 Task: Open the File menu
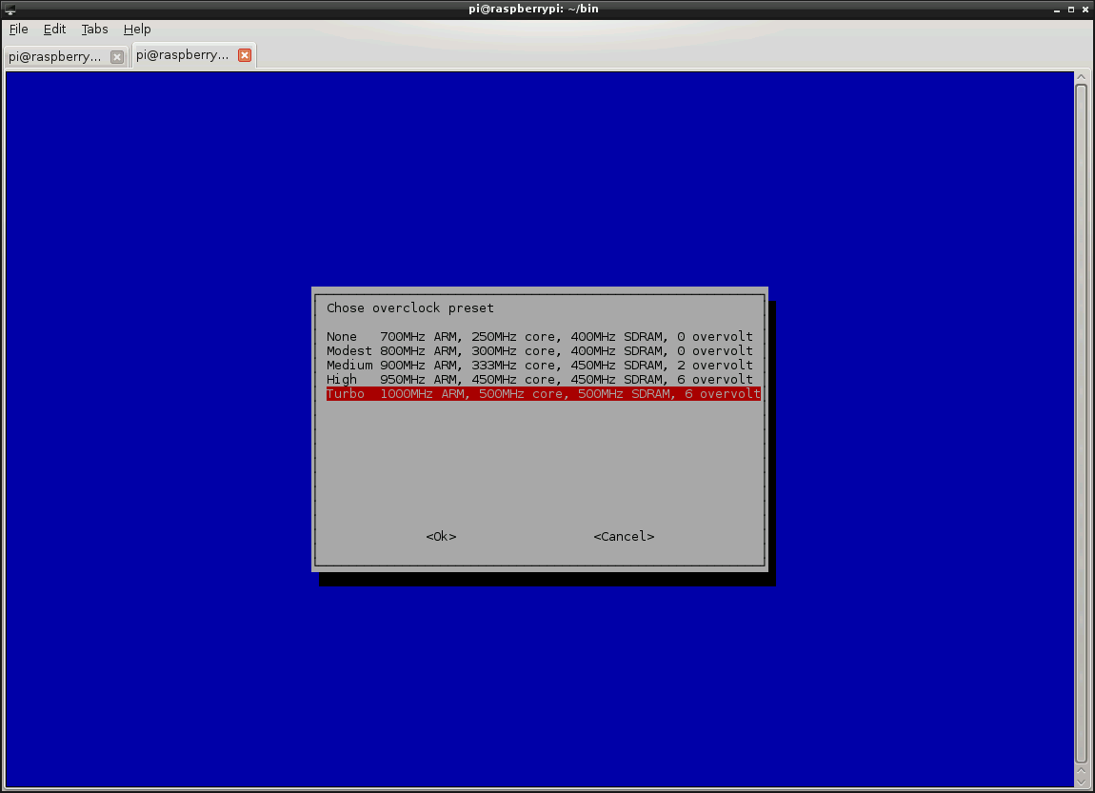pyautogui.click(x=19, y=30)
